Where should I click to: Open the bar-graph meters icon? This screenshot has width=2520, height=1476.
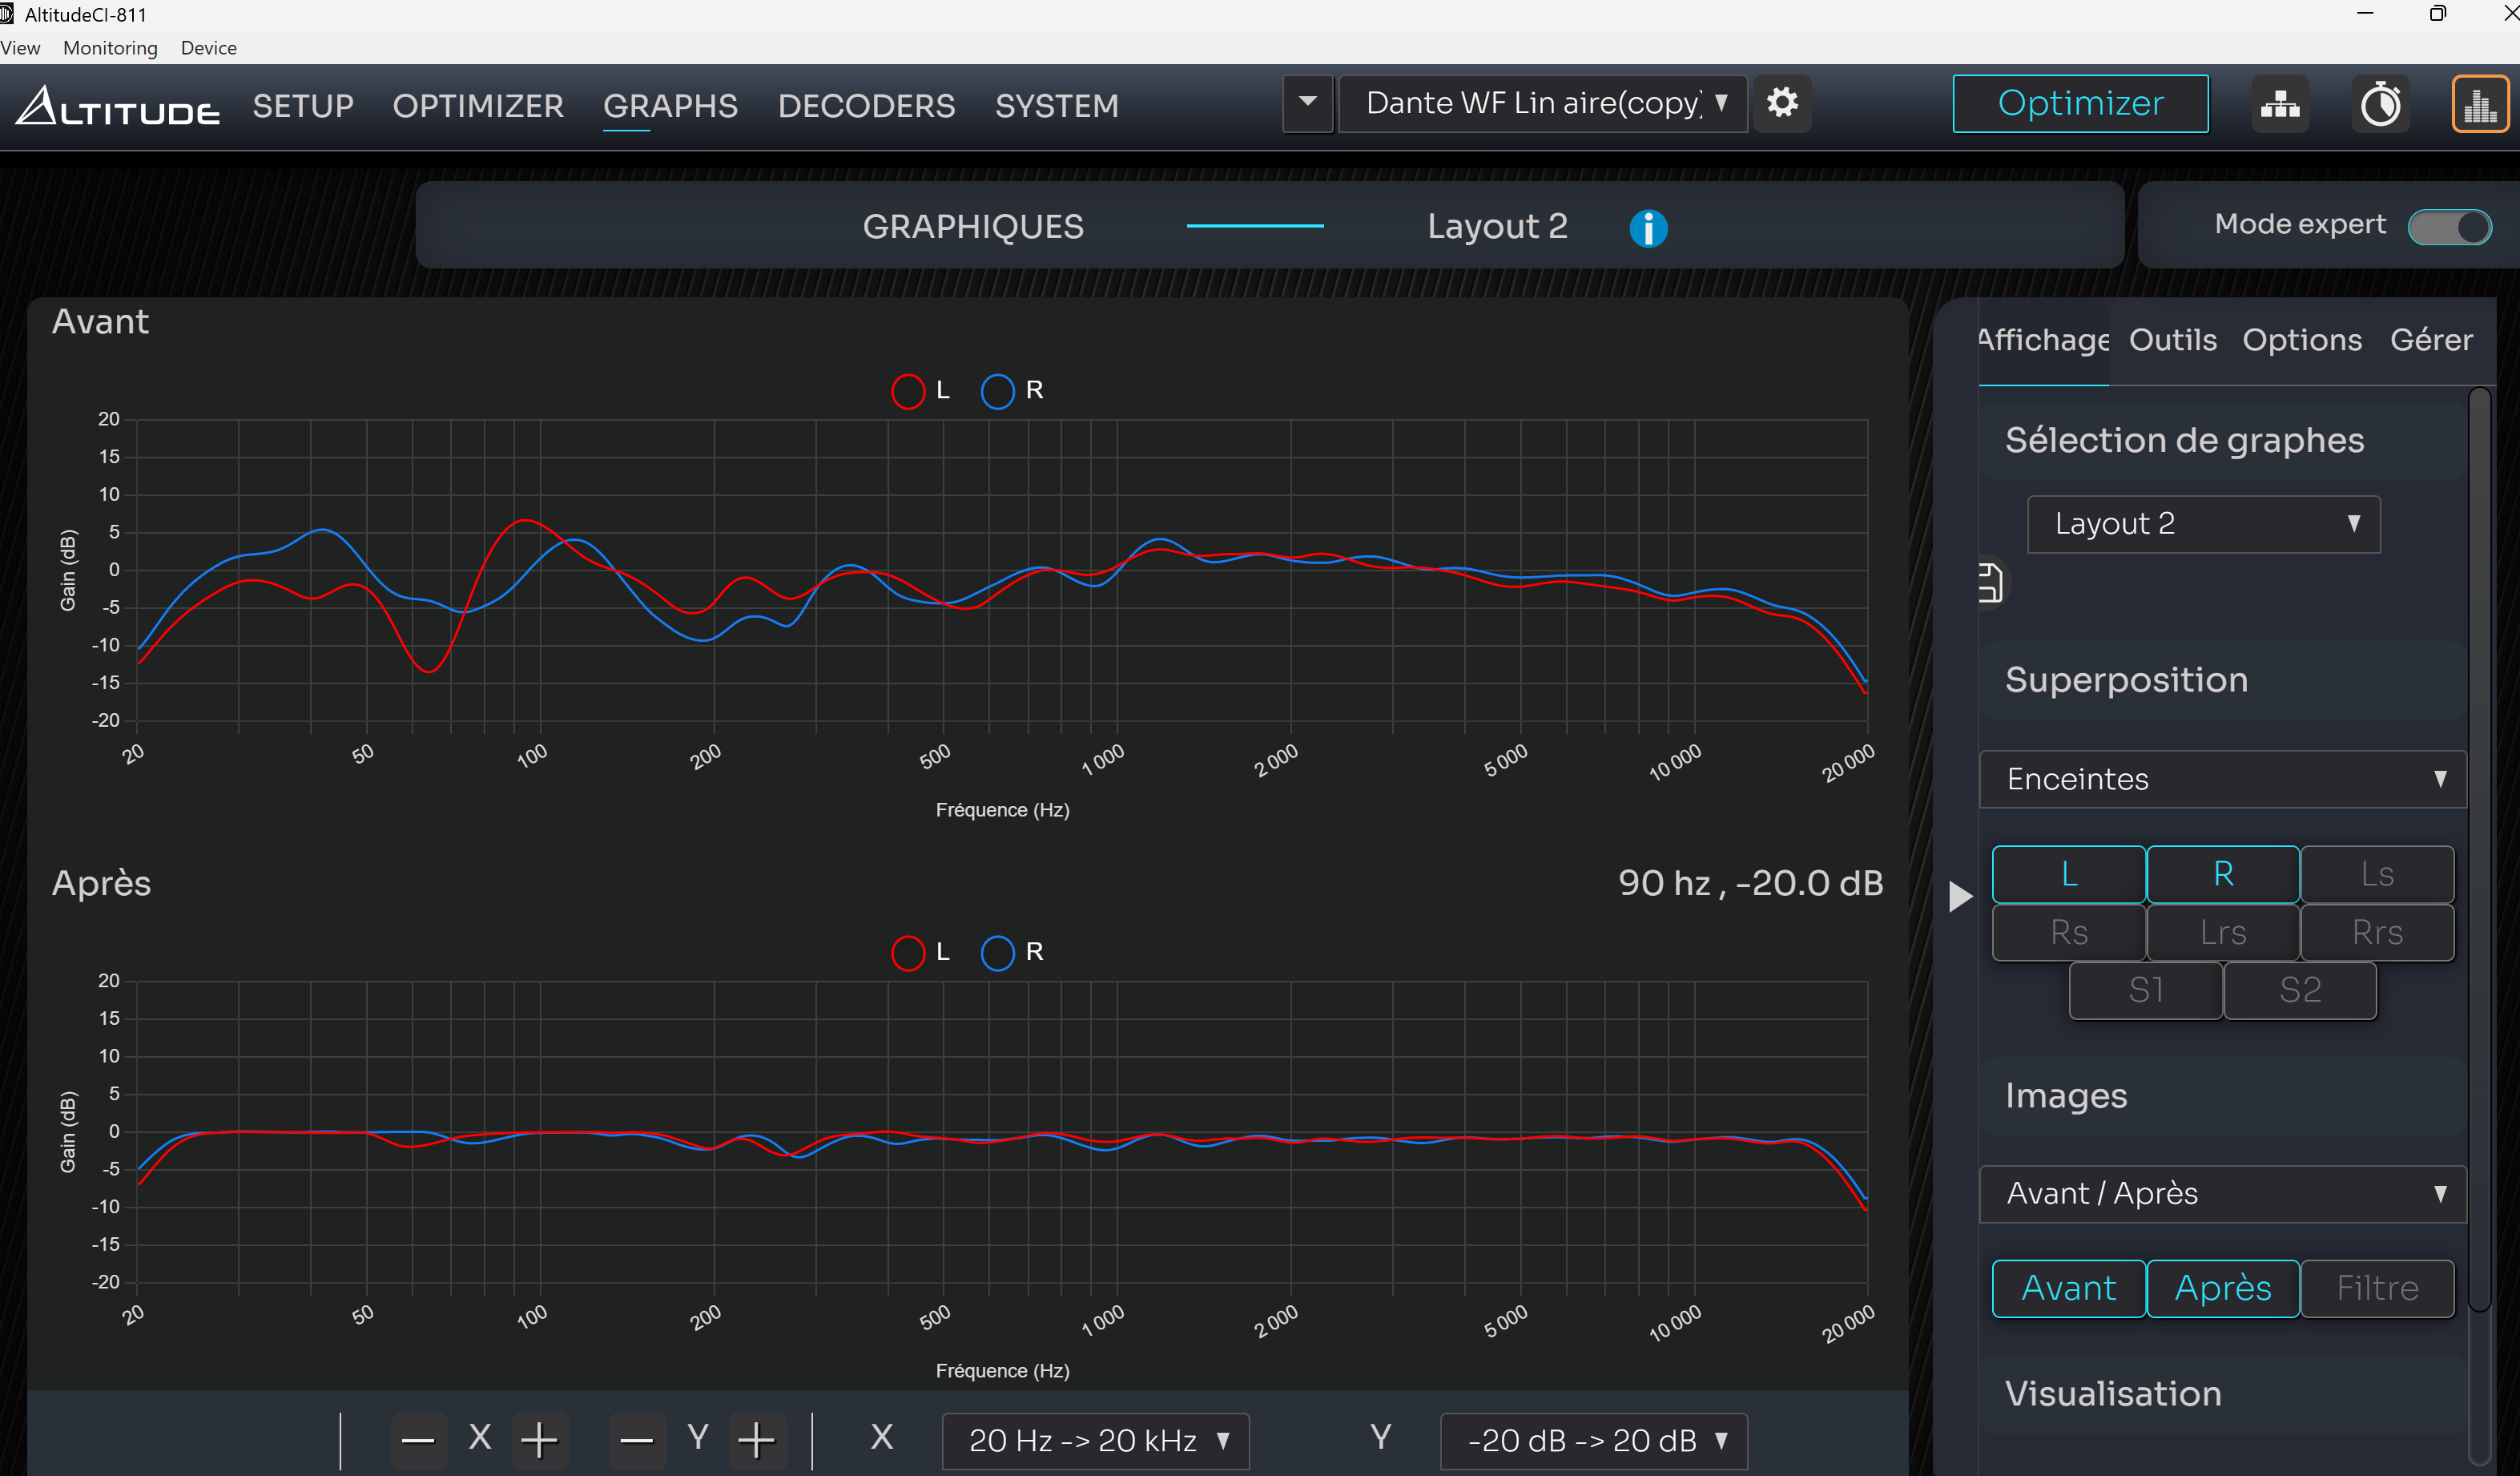point(2480,103)
